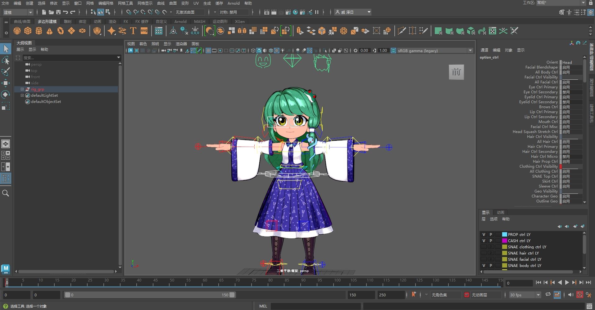The height and width of the screenshot is (310, 595).
Task: Click the Maya home icon at bottom left
Action: [x=6, y=269]
